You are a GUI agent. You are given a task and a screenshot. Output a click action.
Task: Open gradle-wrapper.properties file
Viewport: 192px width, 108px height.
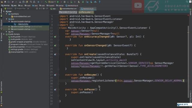pyautogui.click(x=27, y=42)
